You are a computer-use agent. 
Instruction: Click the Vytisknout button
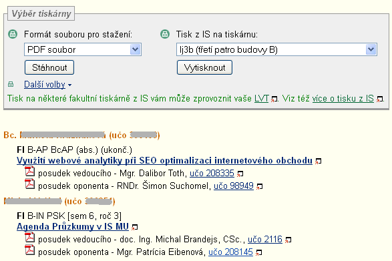tap(204, 67)
